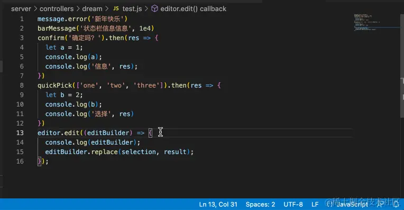
Task: Click line number 7 in the gutter
Action: pyautogui.click(x=22, y=76)
